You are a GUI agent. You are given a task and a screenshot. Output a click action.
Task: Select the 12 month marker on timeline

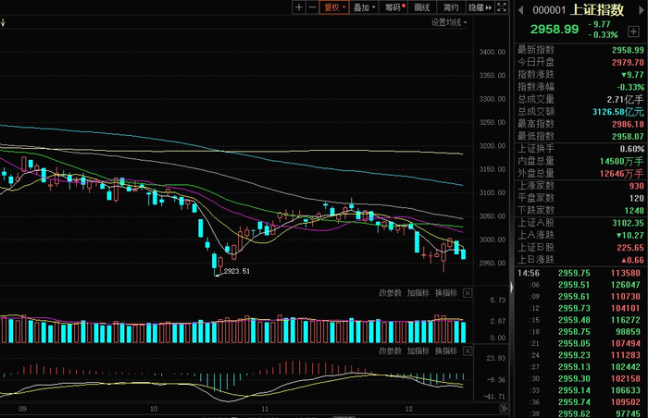point(409,409)
